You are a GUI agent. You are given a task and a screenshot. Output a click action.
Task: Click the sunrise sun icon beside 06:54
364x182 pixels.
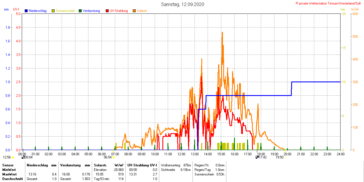(x=113, y=157)
